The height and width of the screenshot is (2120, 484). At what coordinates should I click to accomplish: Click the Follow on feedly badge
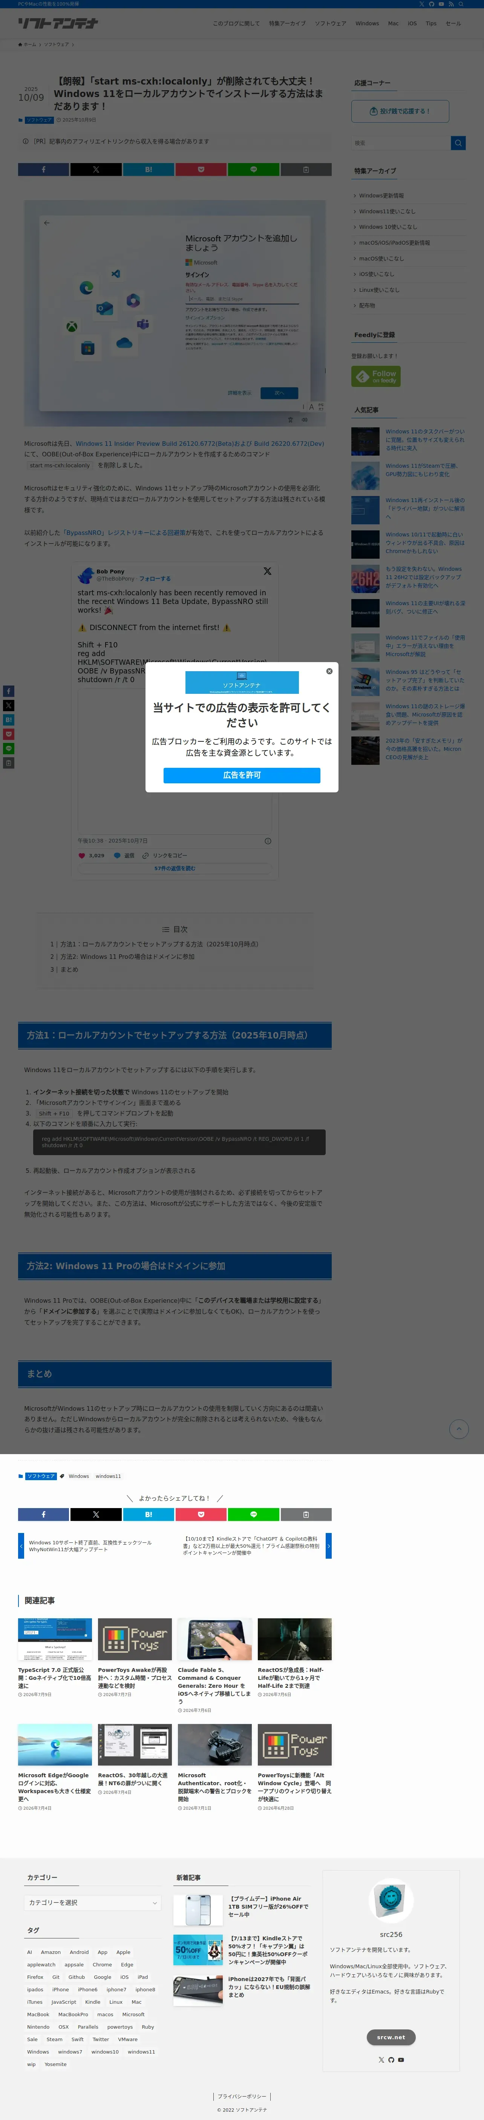376,377
